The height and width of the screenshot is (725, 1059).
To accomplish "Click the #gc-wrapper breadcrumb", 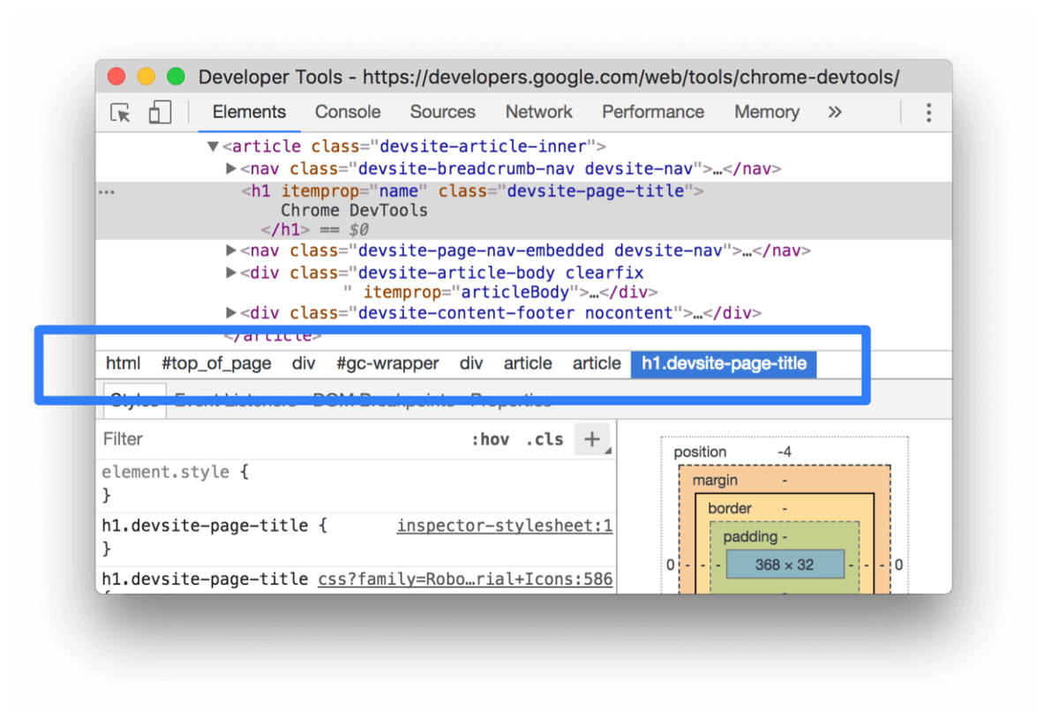I will tap(387, 363).
